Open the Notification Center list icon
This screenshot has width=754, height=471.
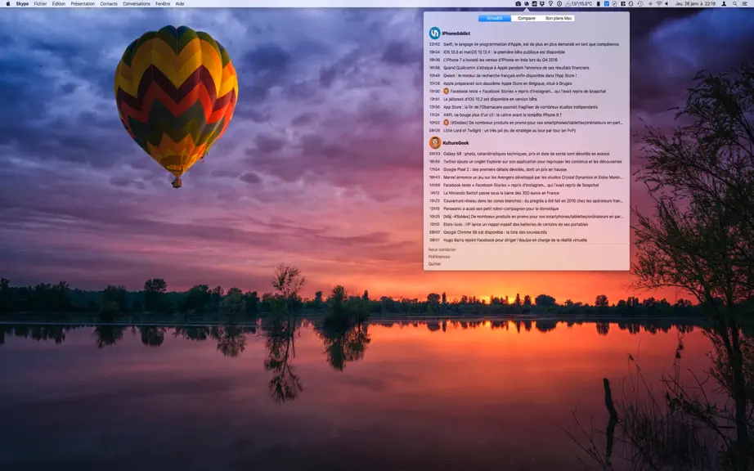click(745, 3)
